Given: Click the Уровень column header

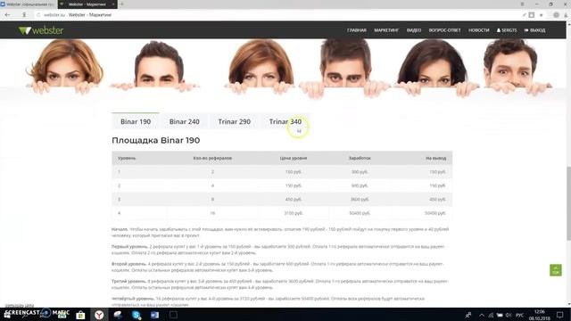Looking at the screenshot, I should tap(127, 158).
